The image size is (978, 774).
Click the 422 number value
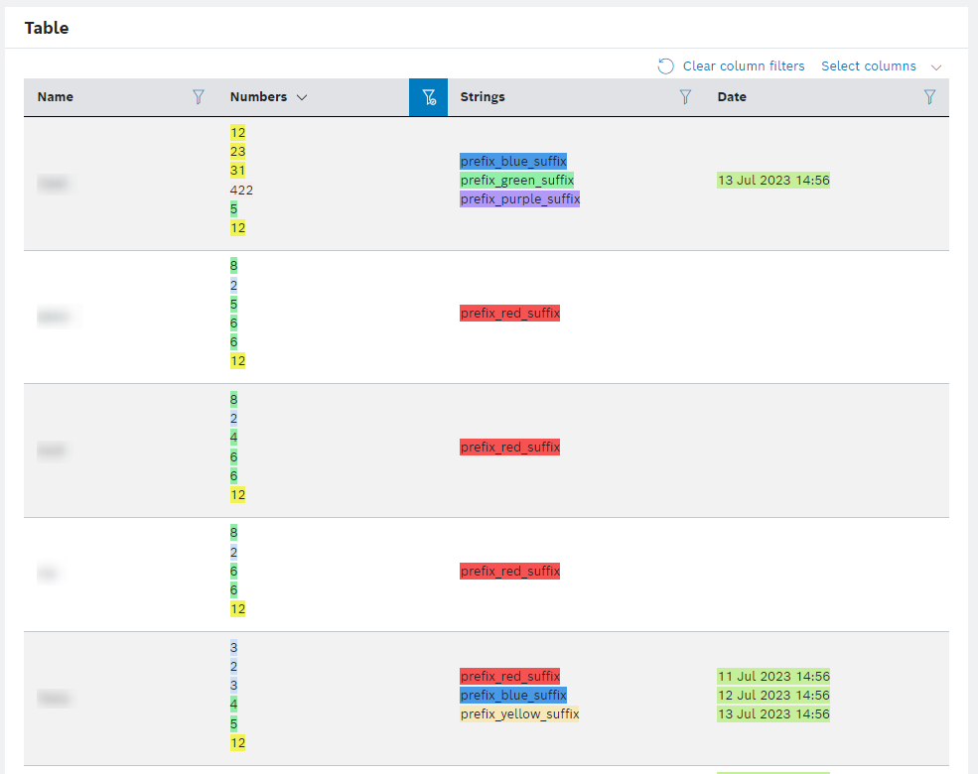click(x=241, y=190)
